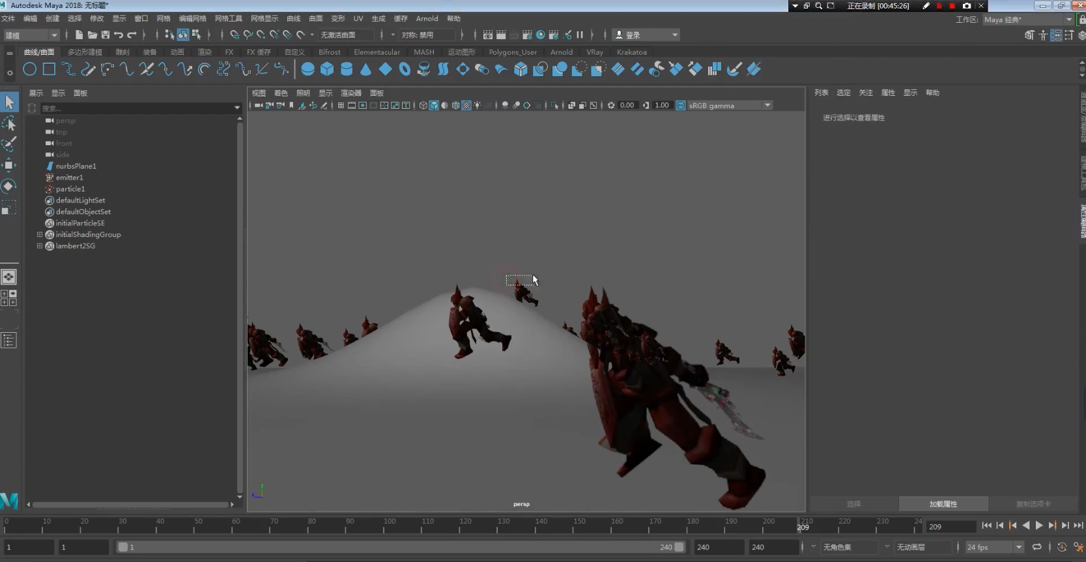Select particle1 in the outliner
The width and height of the screenshot is (1086, 562).
70,189
